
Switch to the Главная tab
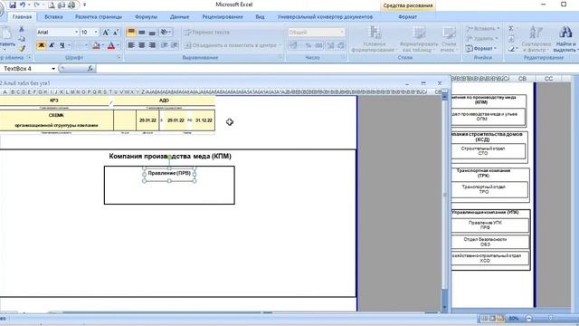click(22, 16)
